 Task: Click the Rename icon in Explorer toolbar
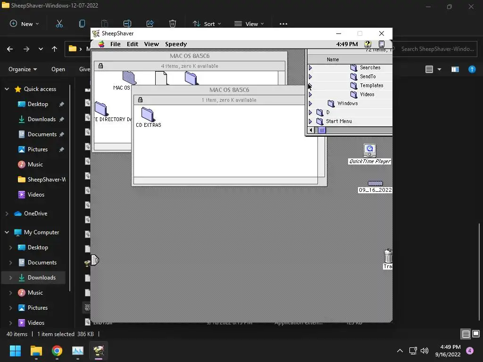[x=127, y=24]
